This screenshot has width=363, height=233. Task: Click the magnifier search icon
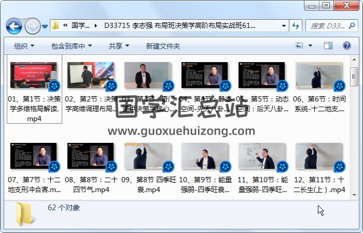(352, 25)
